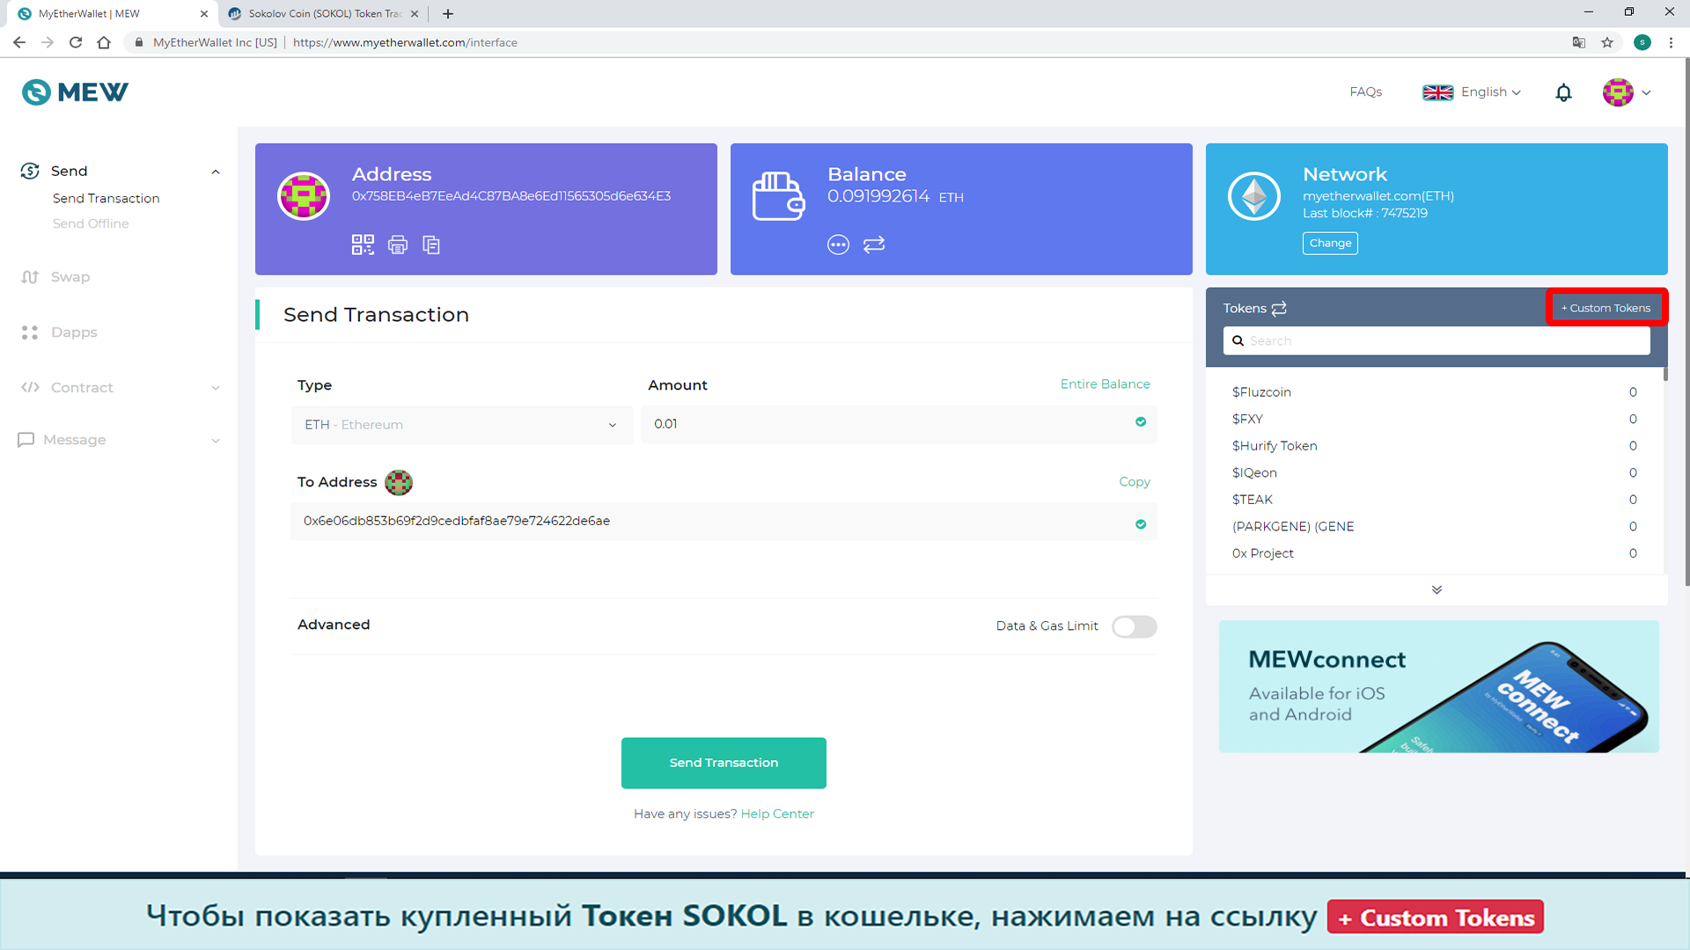Click the To Address input field

tap(724, 522)
